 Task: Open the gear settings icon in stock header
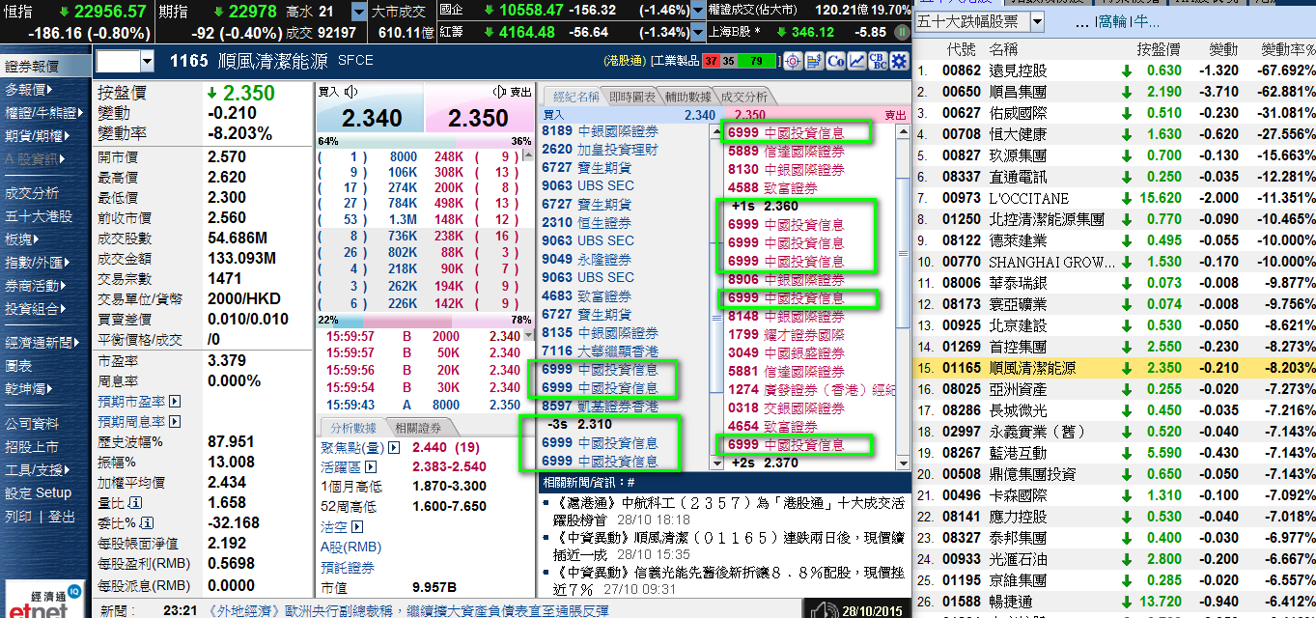tap(899, 62)
